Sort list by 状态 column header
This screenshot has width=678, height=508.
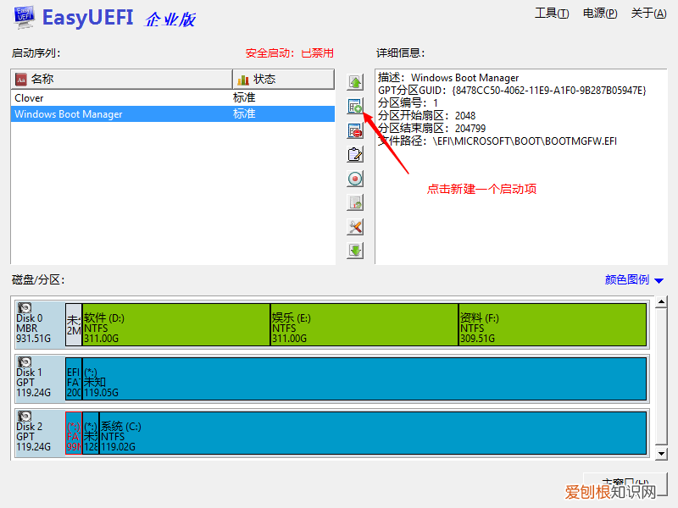coord(283,79)
